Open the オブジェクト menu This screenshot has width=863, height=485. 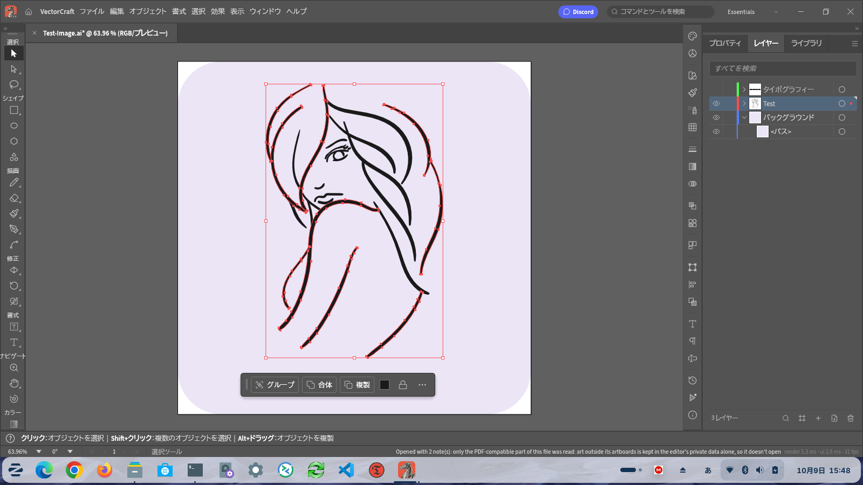pyautogui.click(x=148, y=11)
